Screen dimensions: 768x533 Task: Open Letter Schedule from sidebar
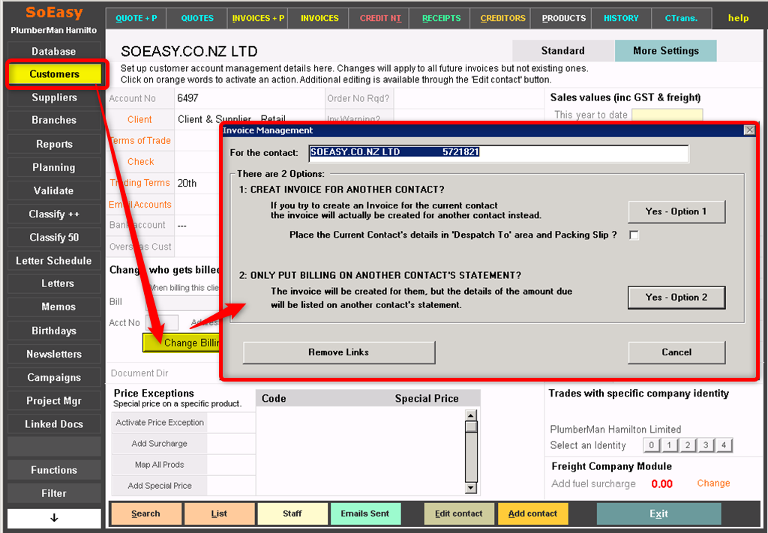[x=54, y=260]
